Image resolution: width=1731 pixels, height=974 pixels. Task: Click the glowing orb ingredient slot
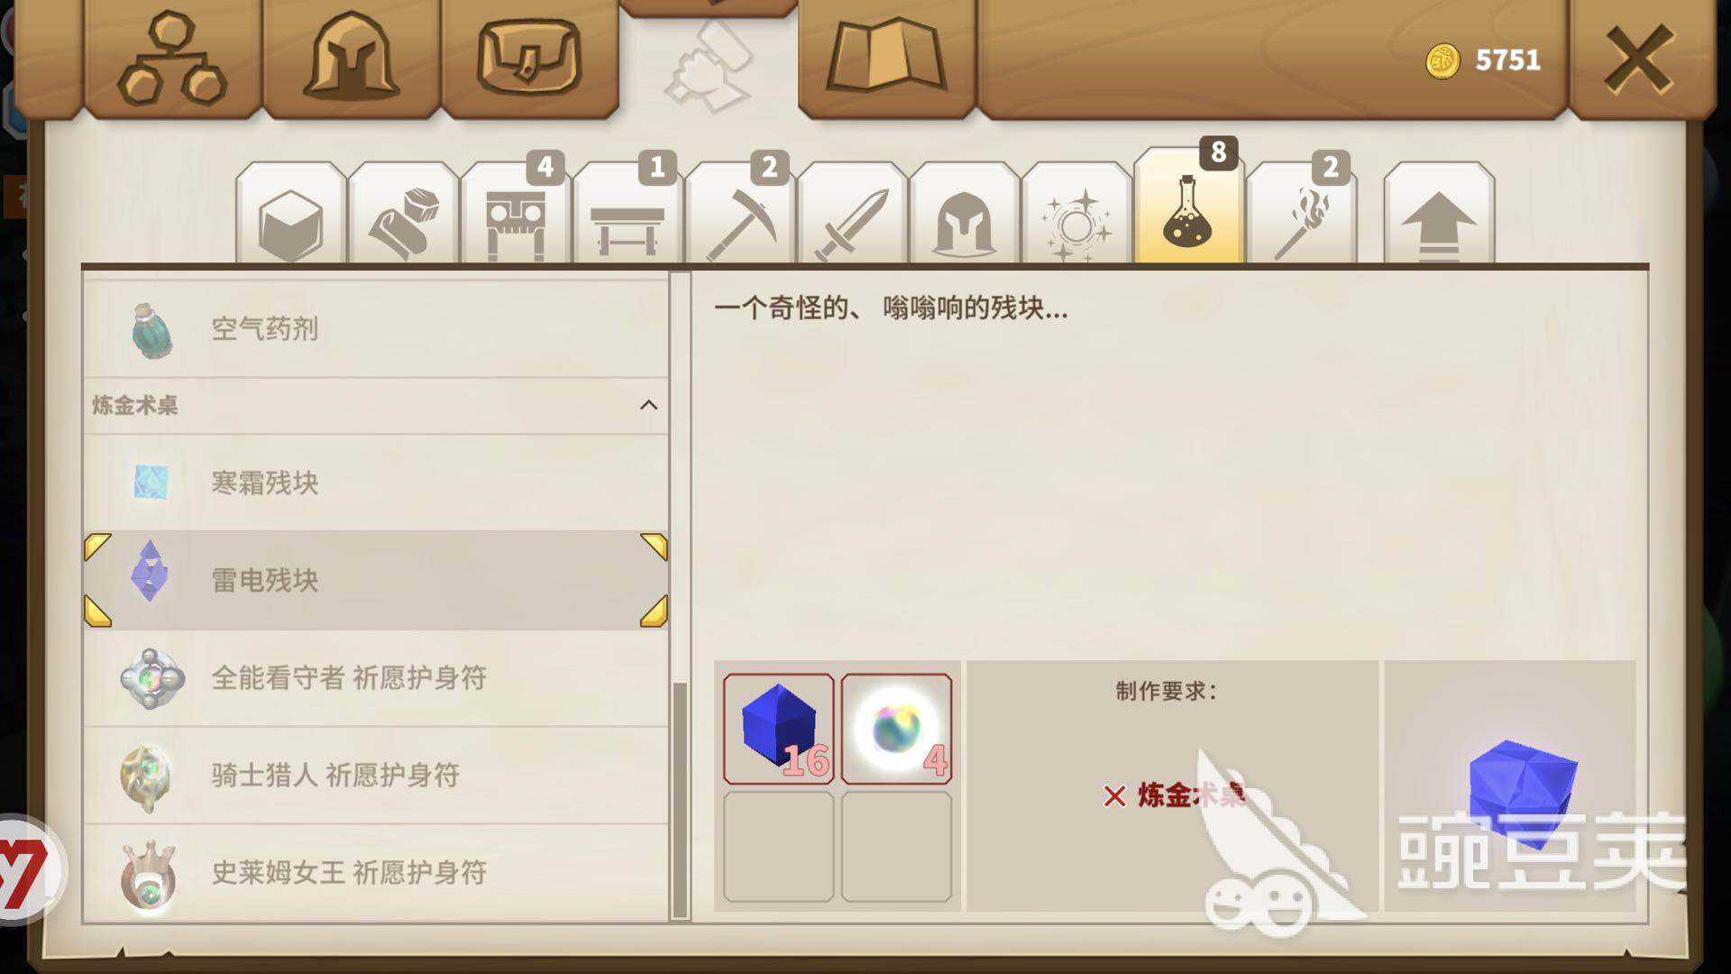[x=896, y=729]
